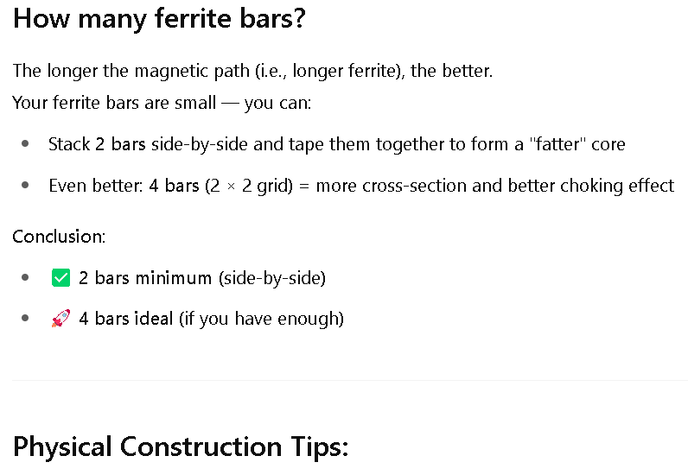
Task: Click the bullet dot before 'Even better'
Action: coord(25,185)
